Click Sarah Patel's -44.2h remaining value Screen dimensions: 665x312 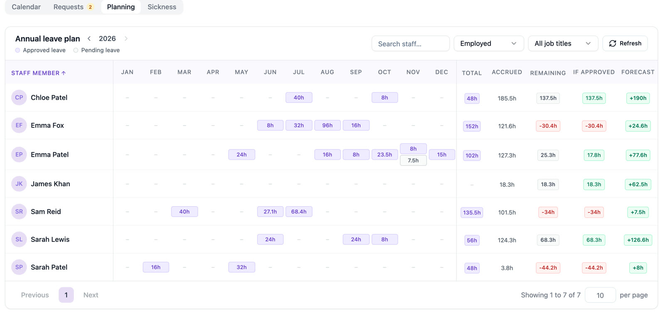click(x=548, y=268)
